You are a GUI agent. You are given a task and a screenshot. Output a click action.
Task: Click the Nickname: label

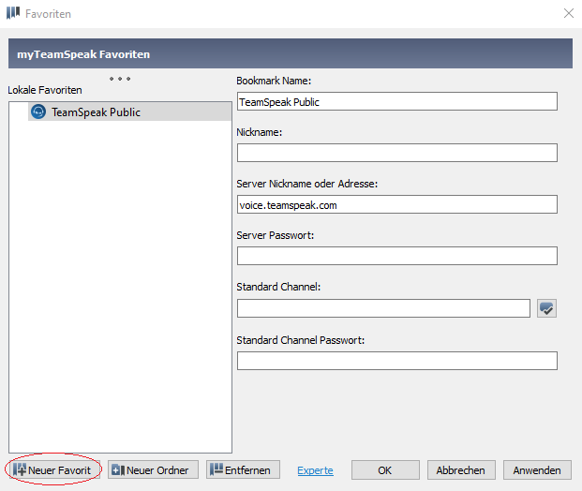[x=259, y=132]
